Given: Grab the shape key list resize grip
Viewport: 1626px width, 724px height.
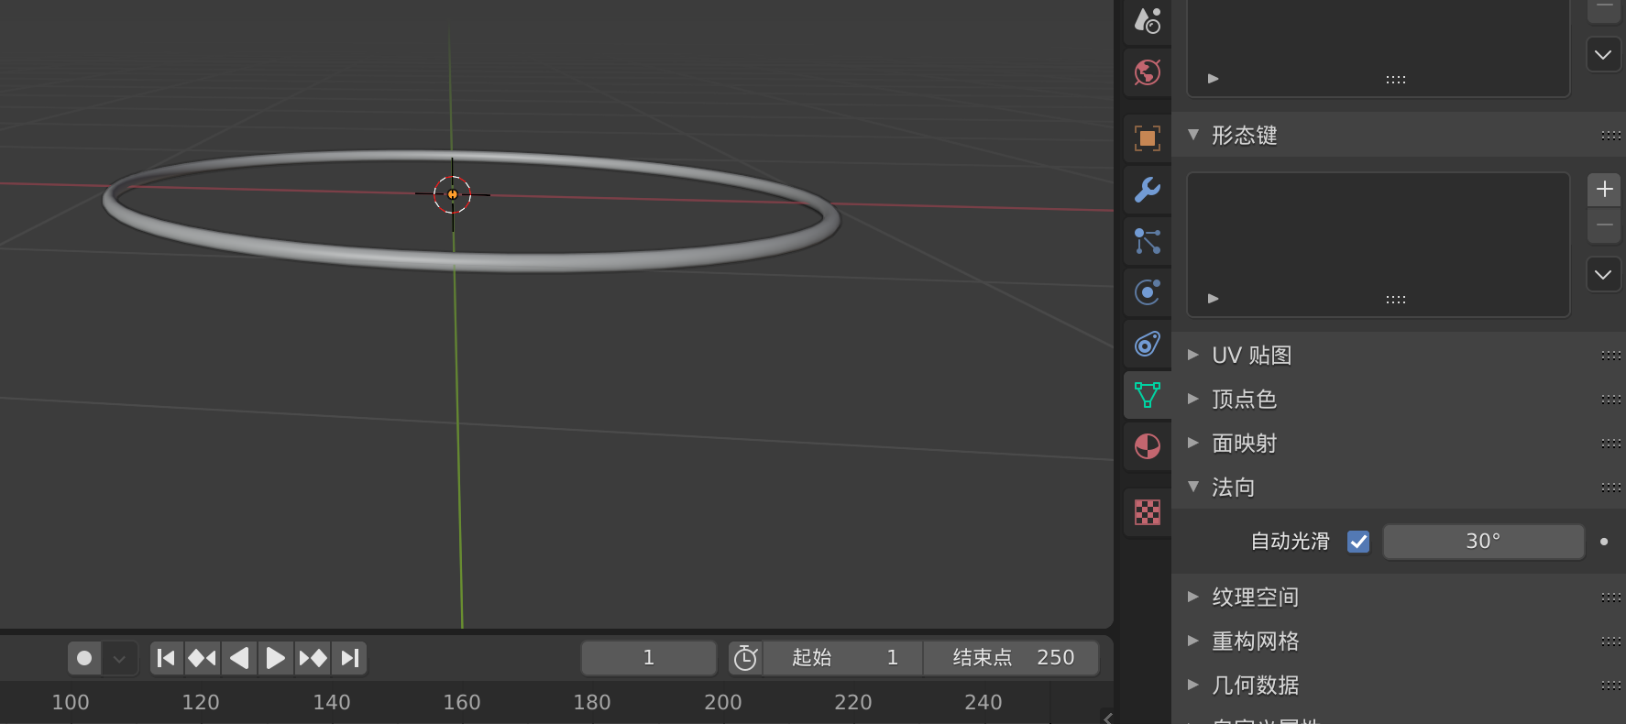Looking at the screenshot, I should (x=1396, y=300).
